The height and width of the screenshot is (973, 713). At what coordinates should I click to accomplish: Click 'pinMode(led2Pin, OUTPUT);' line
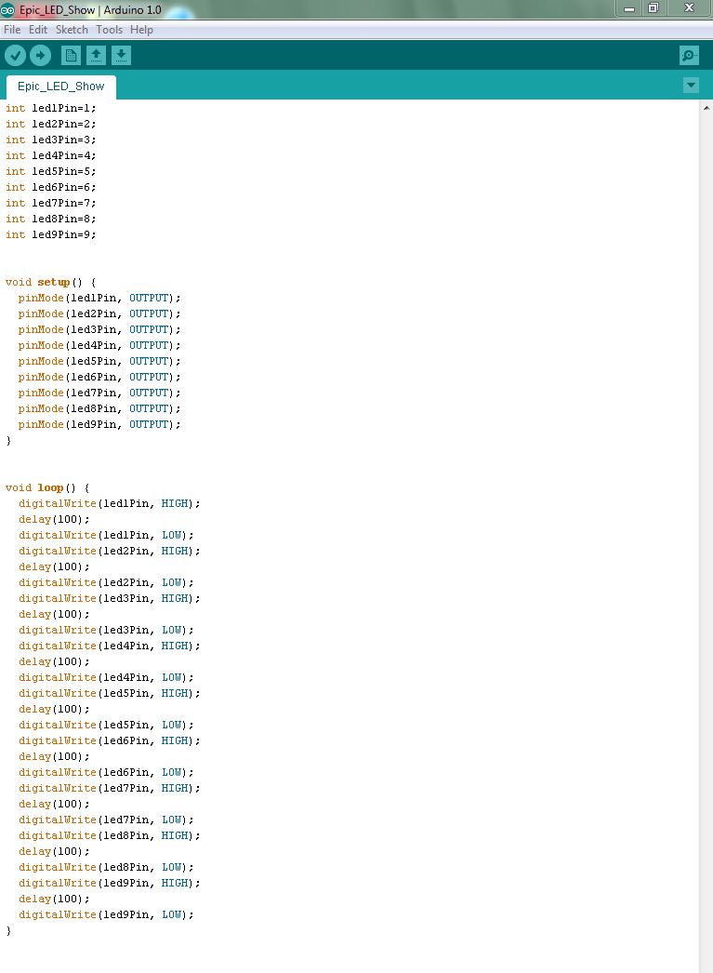click(x=99, y=314)
